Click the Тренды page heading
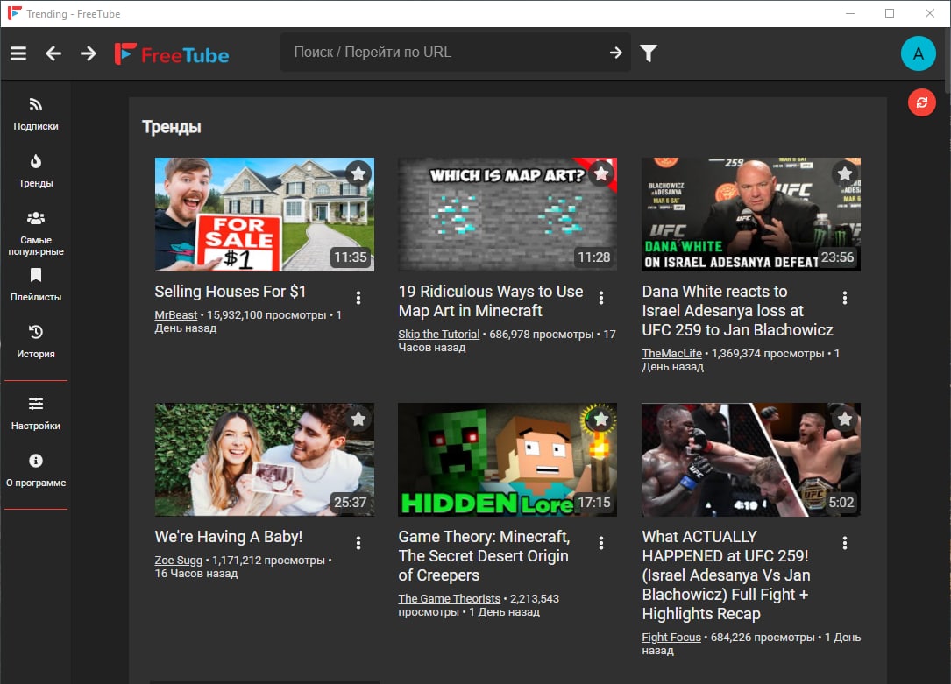 pyautogui.click(x=172, y=127)
